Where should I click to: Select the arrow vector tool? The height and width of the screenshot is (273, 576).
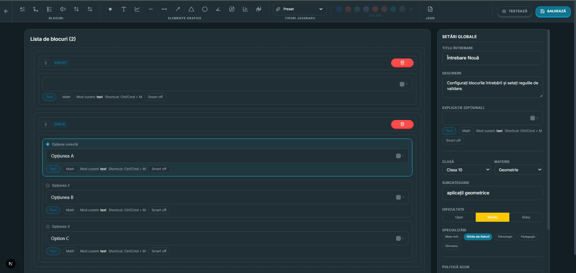click(x=178, y=9)
